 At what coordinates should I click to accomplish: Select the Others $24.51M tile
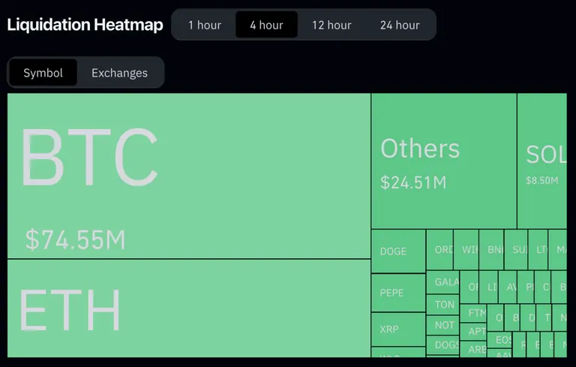[x=444, y=161]
